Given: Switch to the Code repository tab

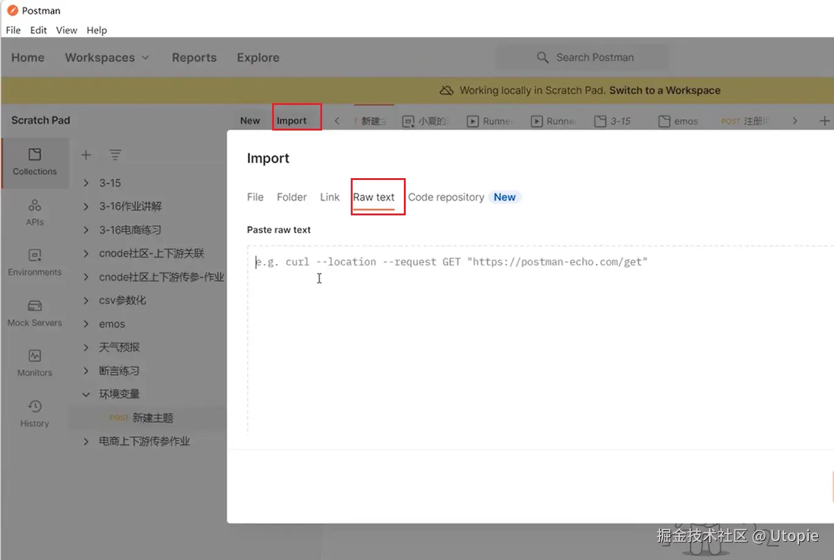Looking at the screenshot, I should 446,197.
